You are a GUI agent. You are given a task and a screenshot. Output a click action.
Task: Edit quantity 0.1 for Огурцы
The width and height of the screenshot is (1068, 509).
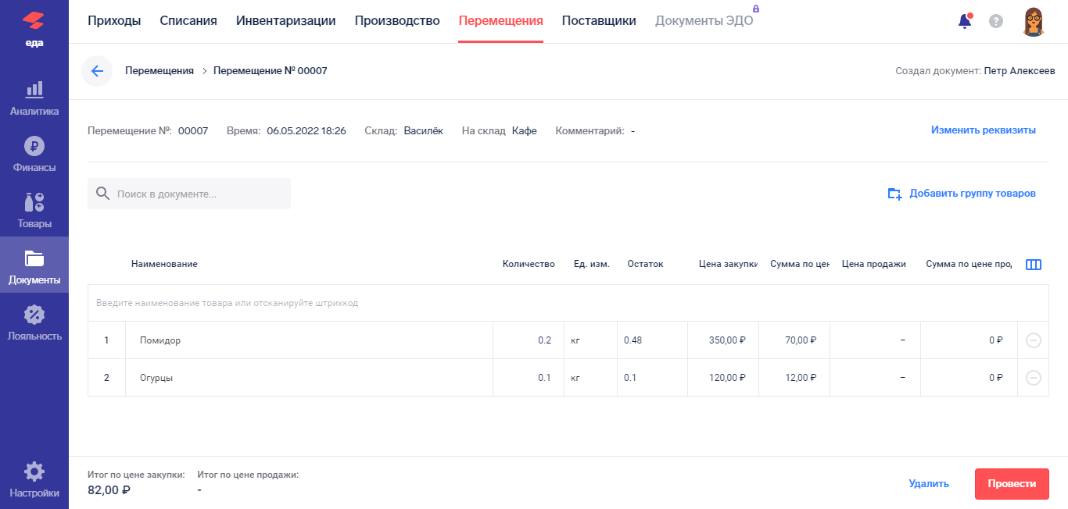529,378
